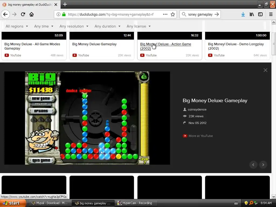Click the 23K views text in panel

(196, 116)
